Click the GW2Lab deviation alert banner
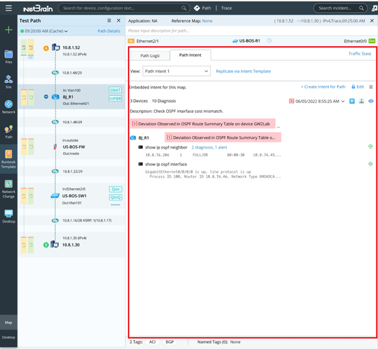The image size is (378, 349). point(202,124)
